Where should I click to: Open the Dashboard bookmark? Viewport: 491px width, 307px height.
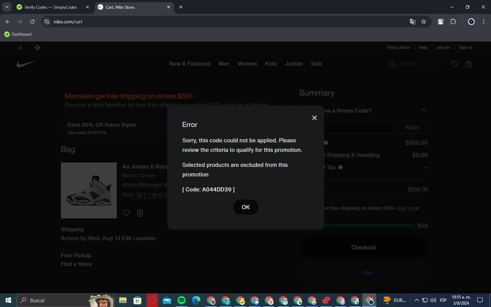[18, 34]
